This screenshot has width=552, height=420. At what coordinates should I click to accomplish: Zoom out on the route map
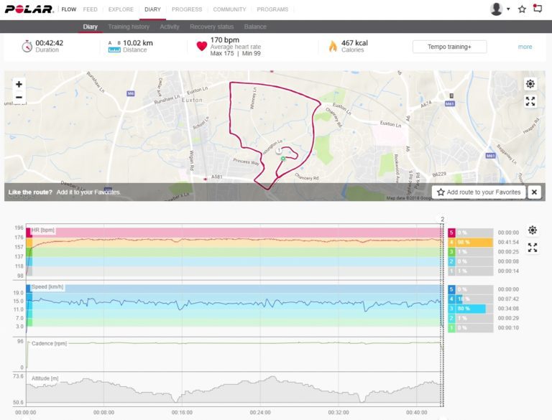point(19,97)
